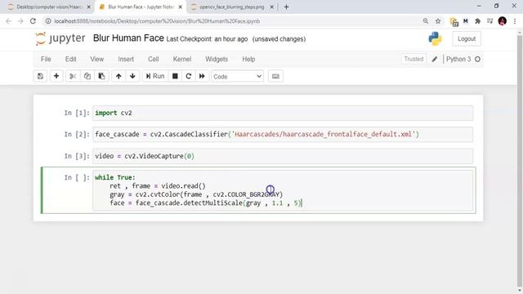This screenshot has height=294, width=523.
Task: Insert a cell below with the plus icon
Action: point(56,76)
